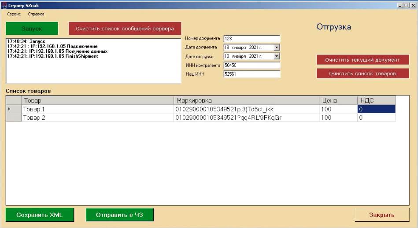The image size is (418, 228).
Task: Select the cell Товар 1
Action: (x=98, y=109)
